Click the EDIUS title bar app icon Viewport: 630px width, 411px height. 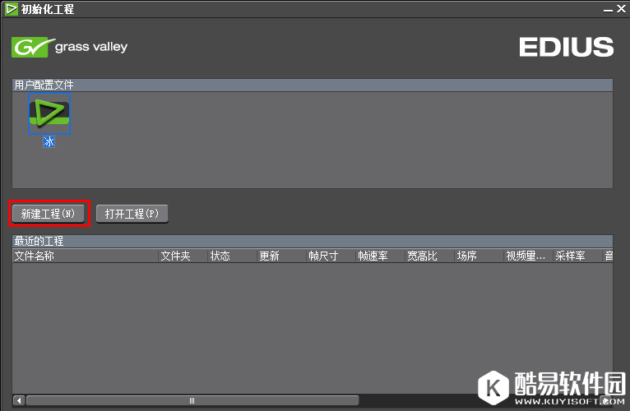[x=12, y=9]
